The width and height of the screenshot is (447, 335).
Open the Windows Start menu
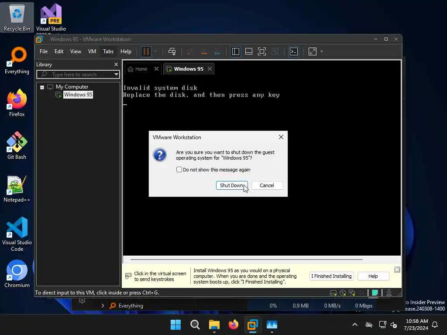click(x=175, y=325)
